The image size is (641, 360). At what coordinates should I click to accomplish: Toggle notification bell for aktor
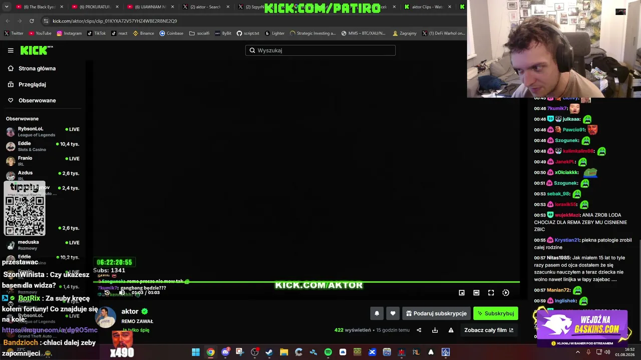377,313
